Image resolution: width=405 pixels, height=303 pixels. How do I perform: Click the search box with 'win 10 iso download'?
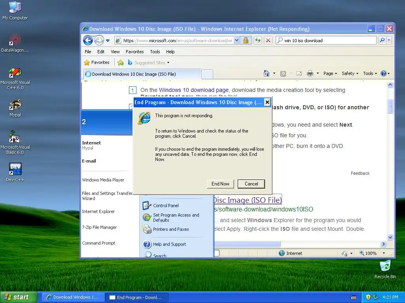click(326, 41)
